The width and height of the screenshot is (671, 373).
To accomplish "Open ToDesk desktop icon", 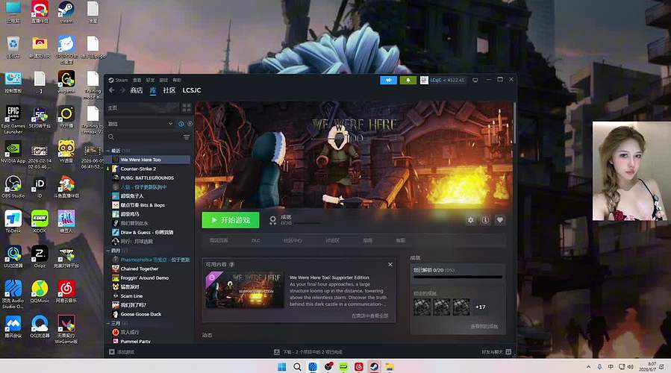I will [x=13, y=221].
